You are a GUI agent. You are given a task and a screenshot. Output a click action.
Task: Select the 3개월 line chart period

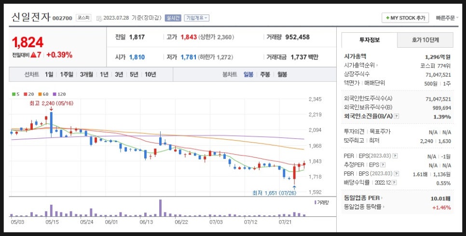coord(86,75)
